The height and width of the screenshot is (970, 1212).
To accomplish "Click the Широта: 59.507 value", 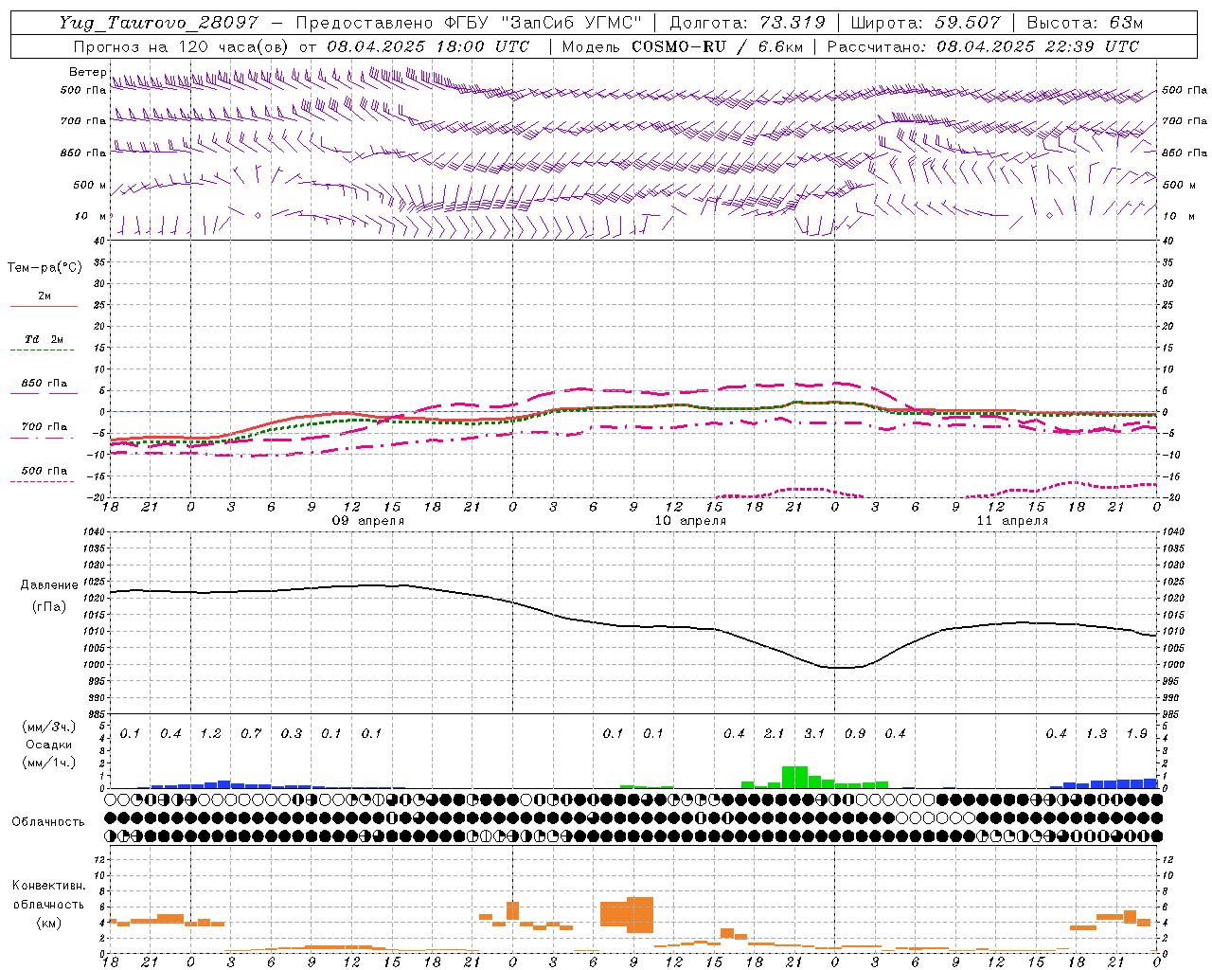I will point(925,23).
